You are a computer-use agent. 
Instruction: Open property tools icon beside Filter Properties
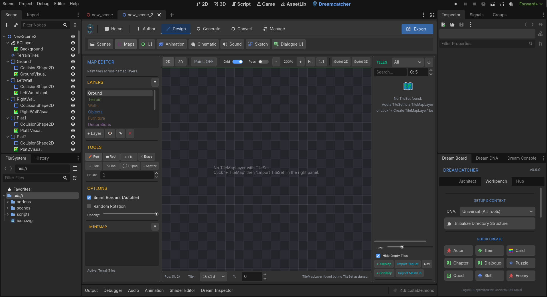(x=540, y=44)
